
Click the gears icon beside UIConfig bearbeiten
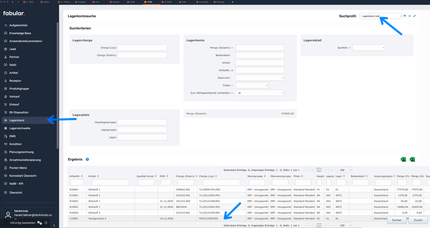40,223
